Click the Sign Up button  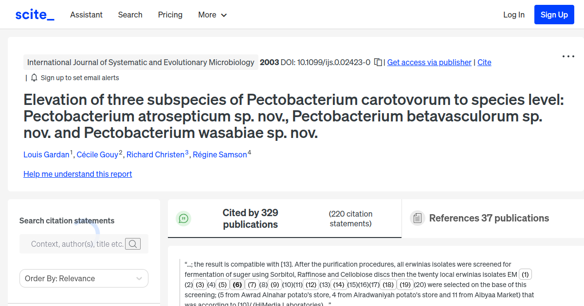(554, 14)
